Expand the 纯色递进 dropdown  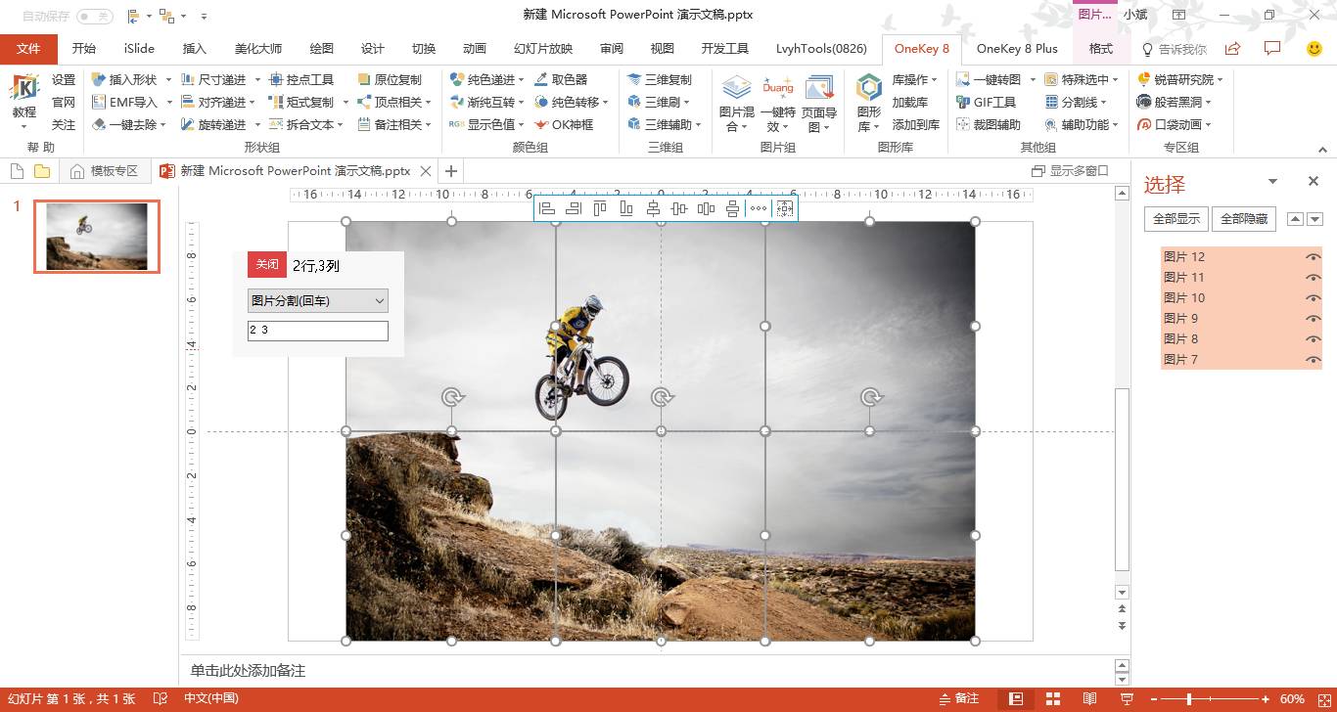[x=522, y=79]
